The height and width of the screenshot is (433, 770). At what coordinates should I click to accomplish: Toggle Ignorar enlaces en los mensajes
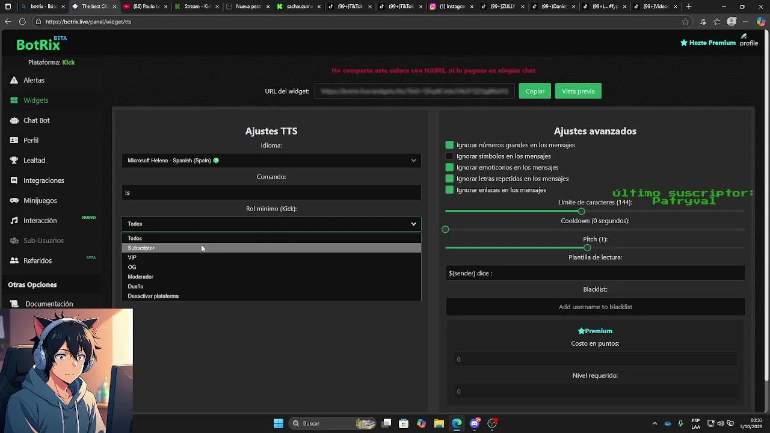click(449, 190)
